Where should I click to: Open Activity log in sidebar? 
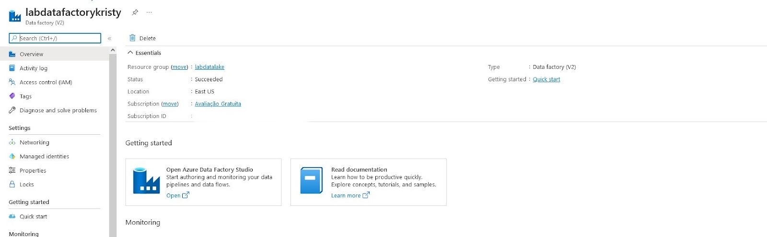coord(33,68)
